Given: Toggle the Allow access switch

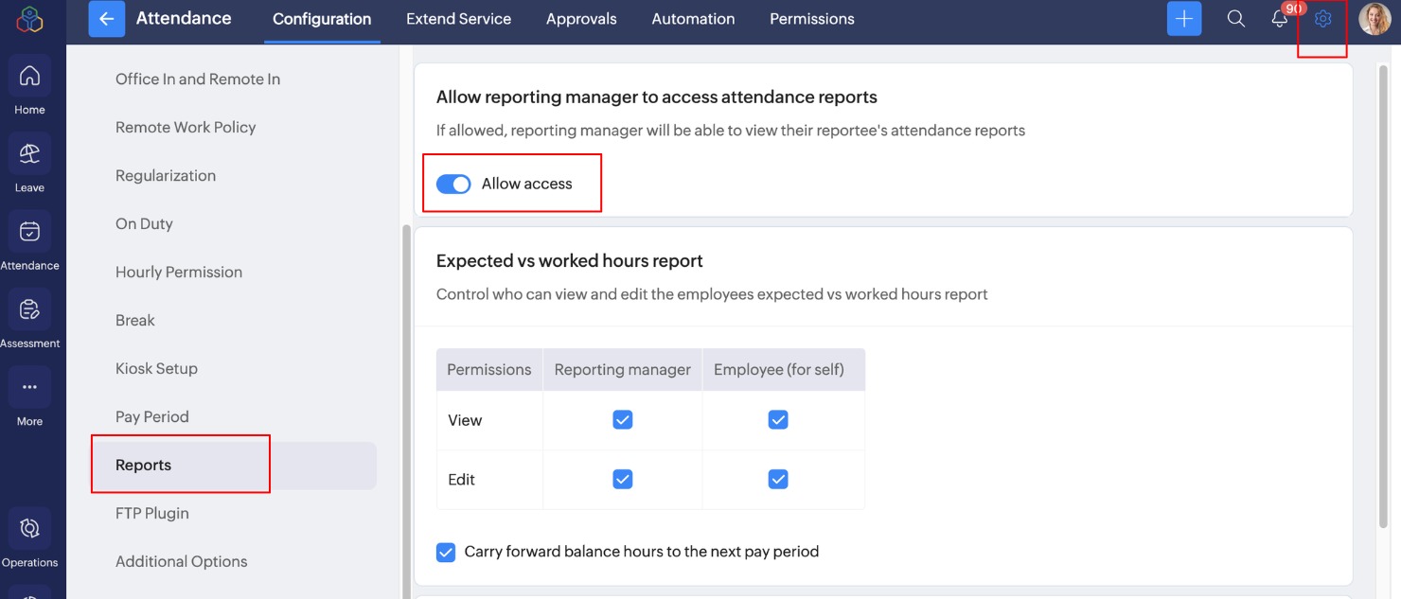Looking at the screenshot, I should [x=453, y=185].
